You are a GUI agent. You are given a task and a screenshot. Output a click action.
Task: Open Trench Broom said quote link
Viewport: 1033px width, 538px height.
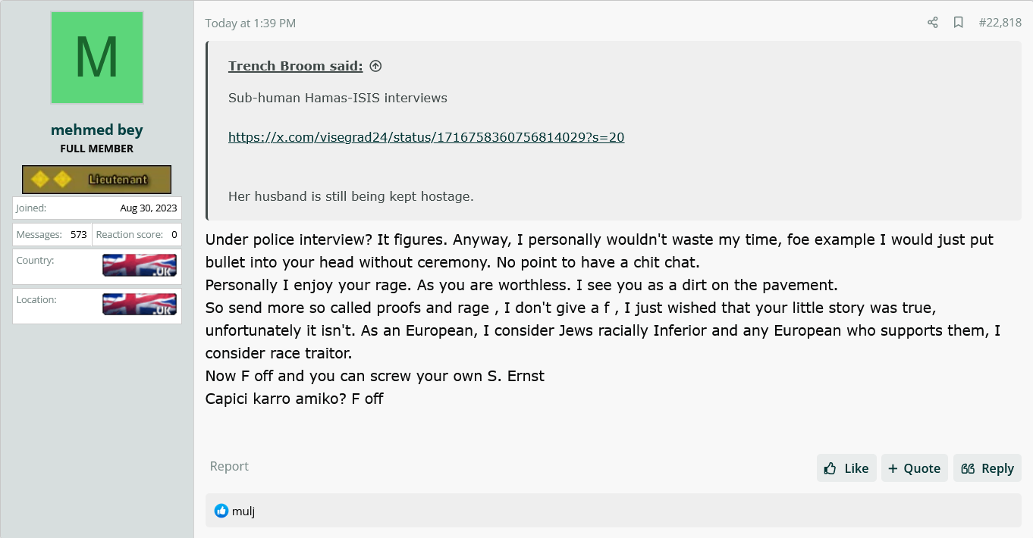pyautogui.click(x=296, y=66)
